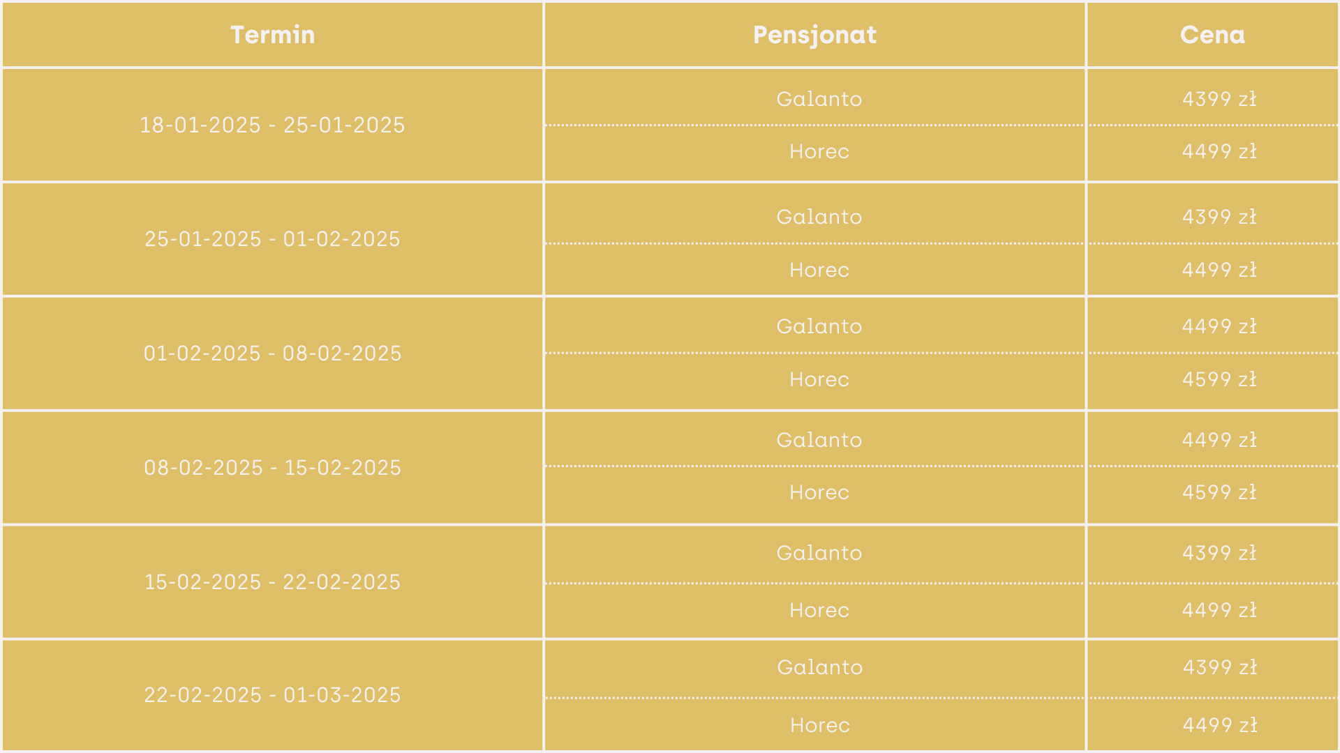Click the 4399 zł price for 18-01-2025 Galanto

click(x=1219, y=99)
